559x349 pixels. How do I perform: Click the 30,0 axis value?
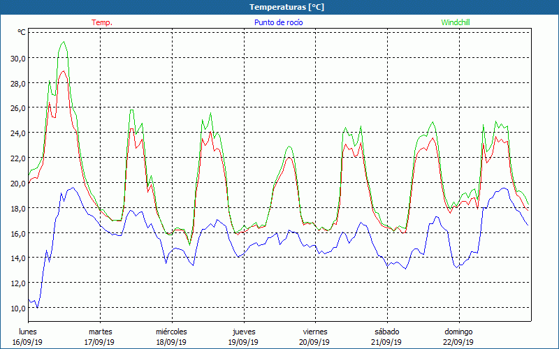point(18,59)
